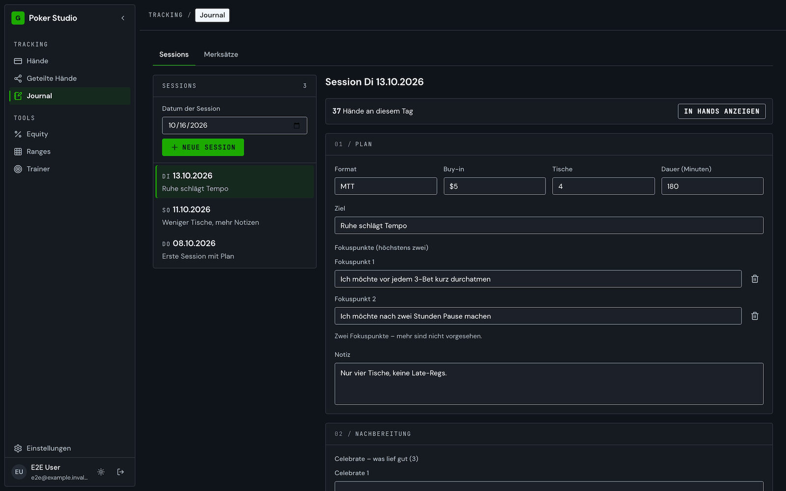Image resolution: width=786 pixels, height=491 pixels.
Task: Select session So 11.10.2026
Action: click(x=235, y=216)
